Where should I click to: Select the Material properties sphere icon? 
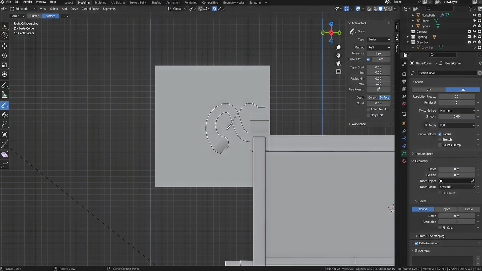point(404,161)
